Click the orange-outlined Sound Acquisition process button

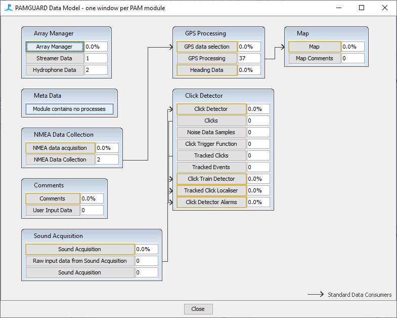tap(80, 249)
